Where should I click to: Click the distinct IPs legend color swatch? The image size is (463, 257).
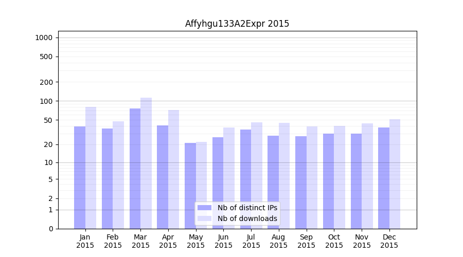[x=204, y=208]
